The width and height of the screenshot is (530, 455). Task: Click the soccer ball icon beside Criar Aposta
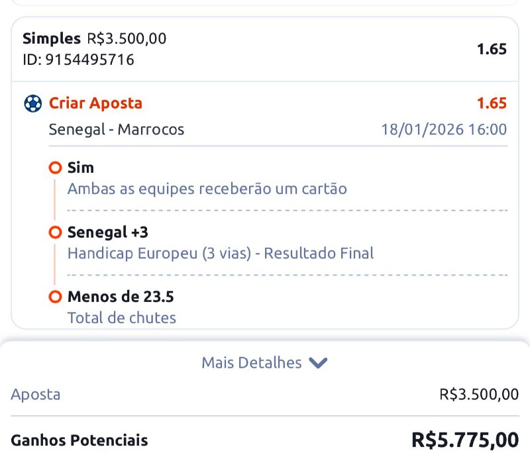coord(32,104)
